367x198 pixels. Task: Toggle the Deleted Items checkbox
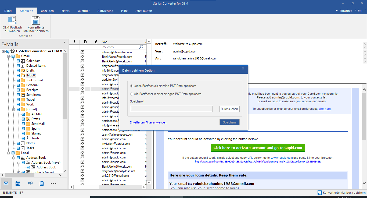(x=18, y=66)
